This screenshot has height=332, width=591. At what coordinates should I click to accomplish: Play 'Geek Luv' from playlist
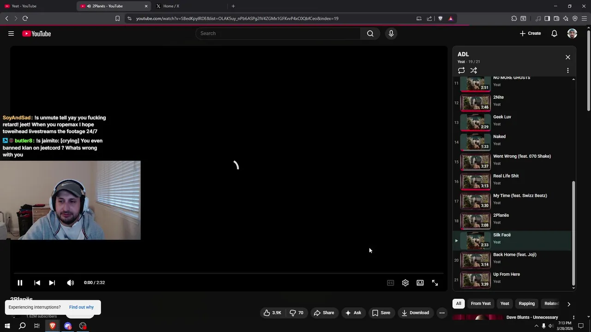513,122
